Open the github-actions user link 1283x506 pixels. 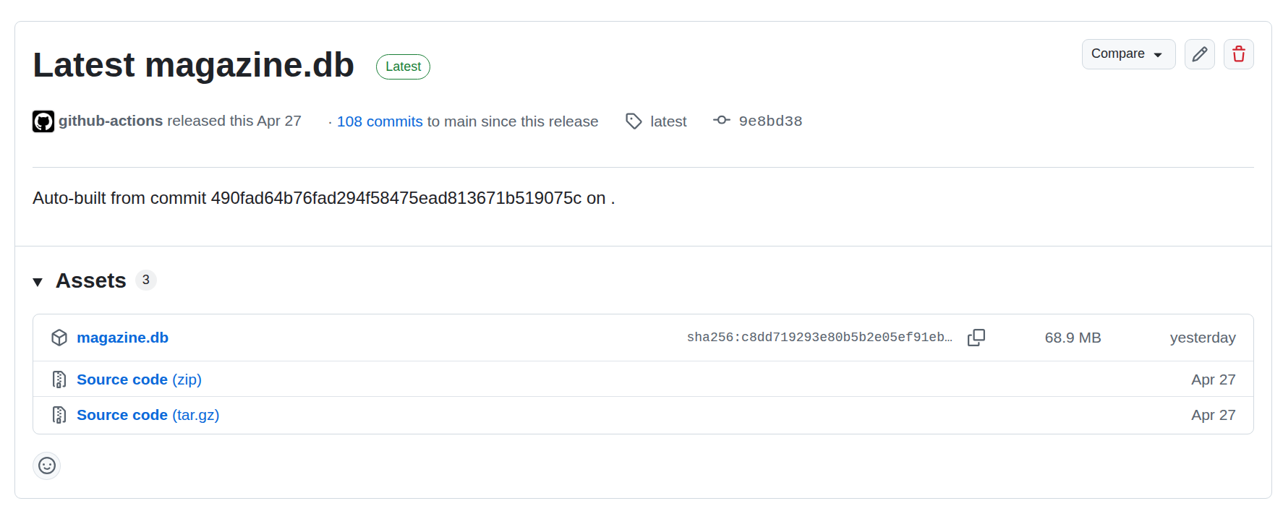tap(111, 121)
